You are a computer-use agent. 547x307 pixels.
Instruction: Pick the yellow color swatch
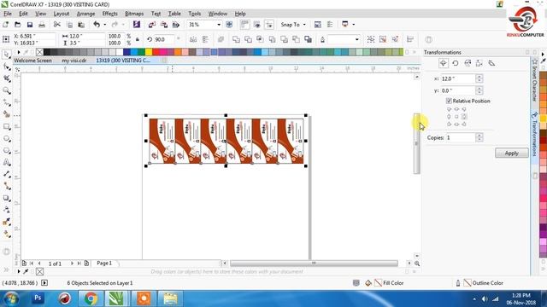[149, 52]
